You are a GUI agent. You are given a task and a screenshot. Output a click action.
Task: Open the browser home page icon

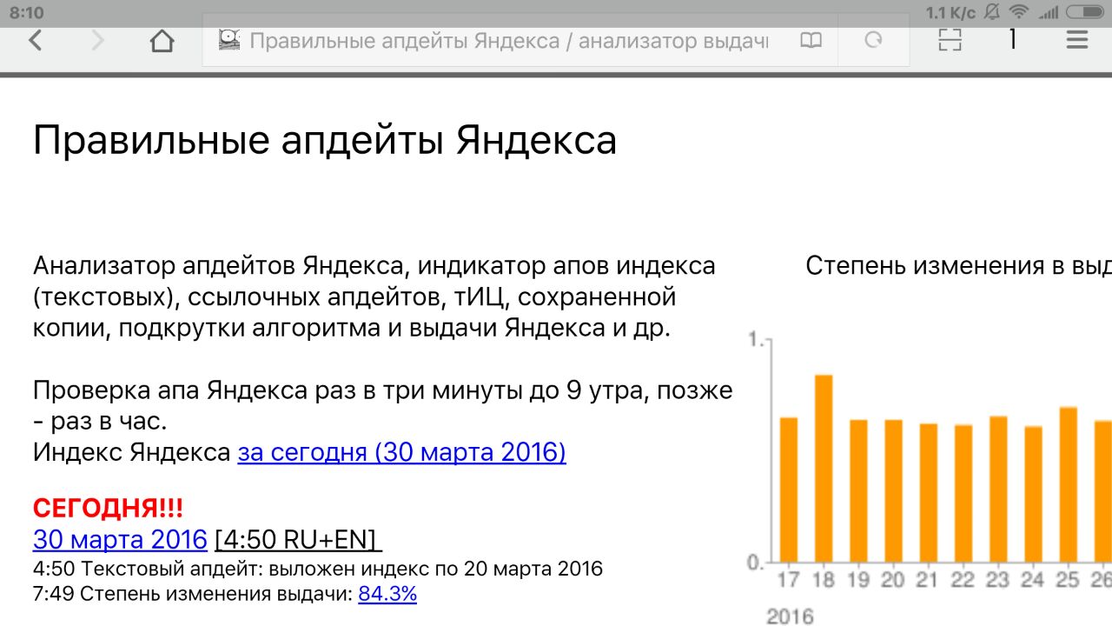pyautogui.click(x=162, y=41)
